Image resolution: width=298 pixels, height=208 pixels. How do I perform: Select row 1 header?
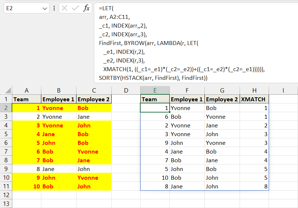coord(6,99)
